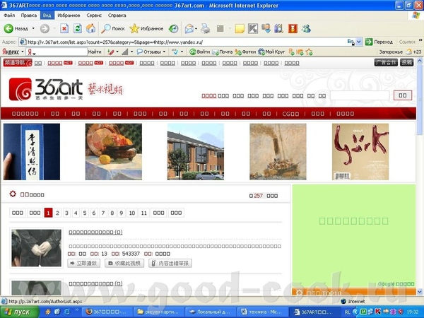Refresh the page with green arrows icon
Image resolution: width=424 pixels, height=318 pixels.
[78, 28]
